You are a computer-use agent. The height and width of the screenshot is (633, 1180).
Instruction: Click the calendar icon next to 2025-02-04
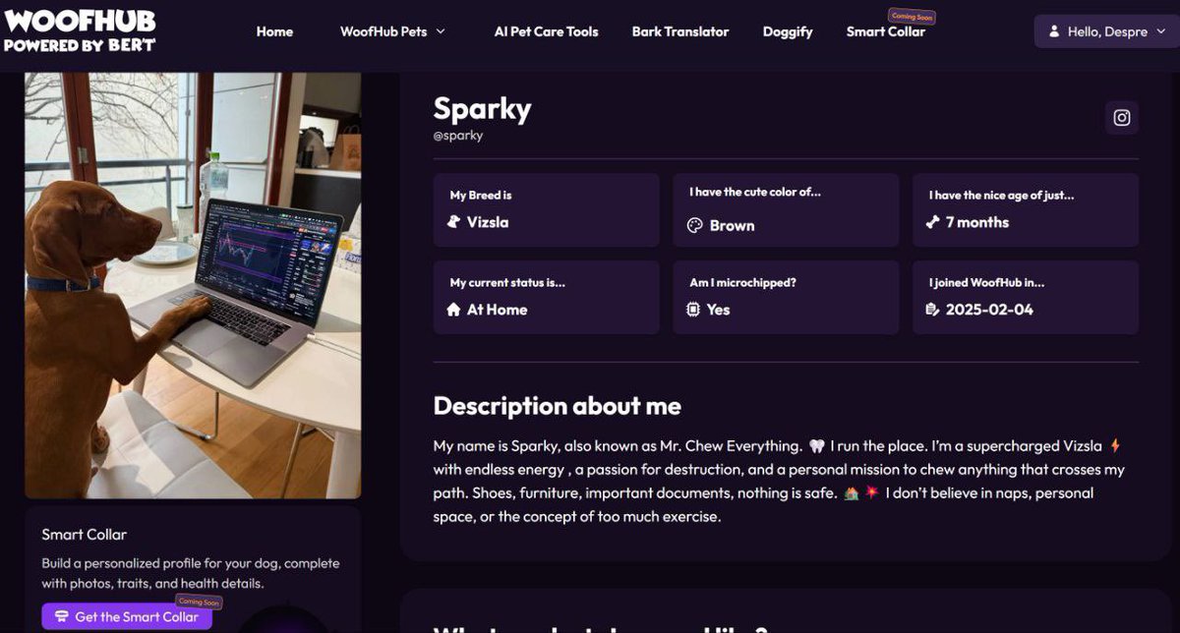(933, 310)
